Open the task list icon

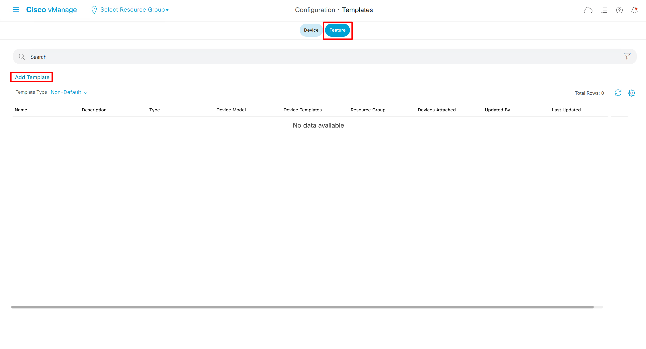604,10
